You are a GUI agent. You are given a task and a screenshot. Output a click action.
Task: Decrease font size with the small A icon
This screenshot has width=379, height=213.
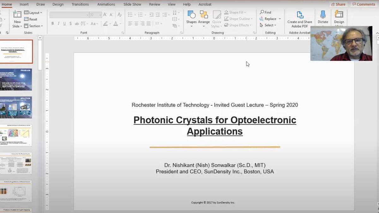click(x=112, y=15)
